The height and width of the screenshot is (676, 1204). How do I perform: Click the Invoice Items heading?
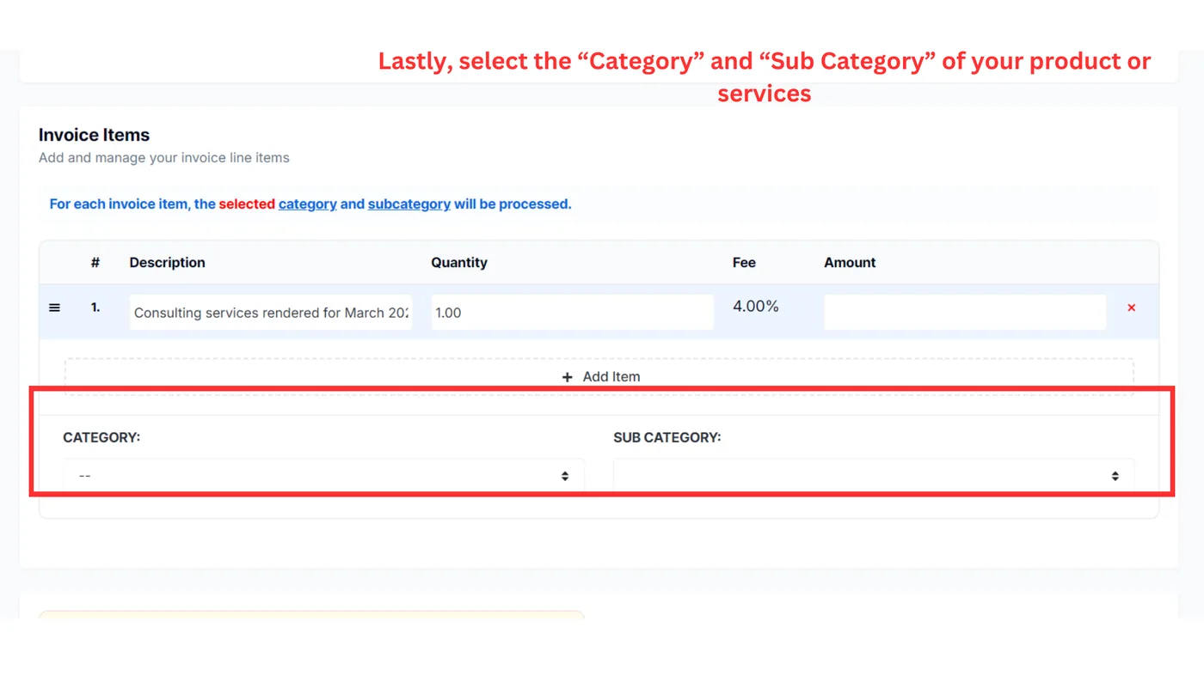94,135
